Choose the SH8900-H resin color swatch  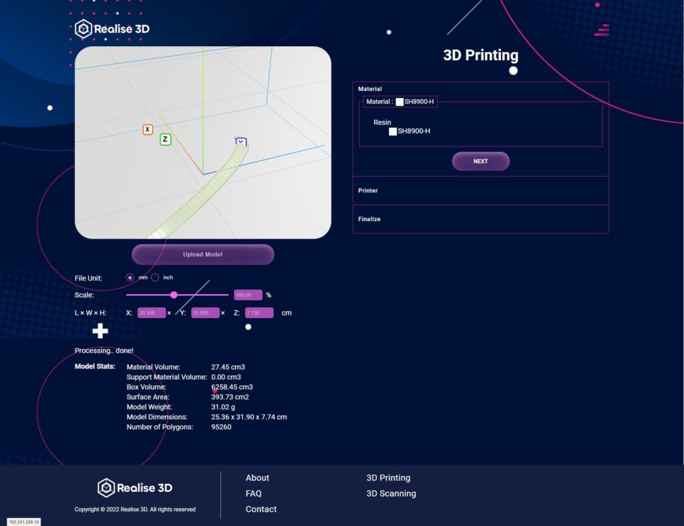[x=393, y=132]
